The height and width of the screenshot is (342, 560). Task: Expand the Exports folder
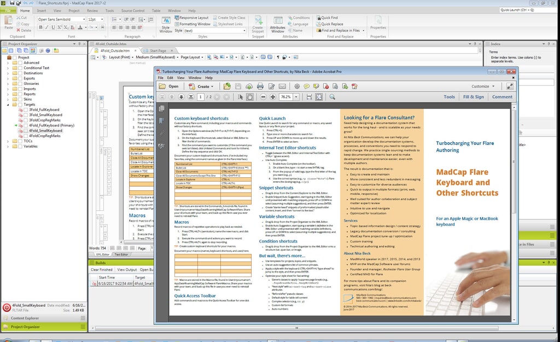tap(8, 78)
